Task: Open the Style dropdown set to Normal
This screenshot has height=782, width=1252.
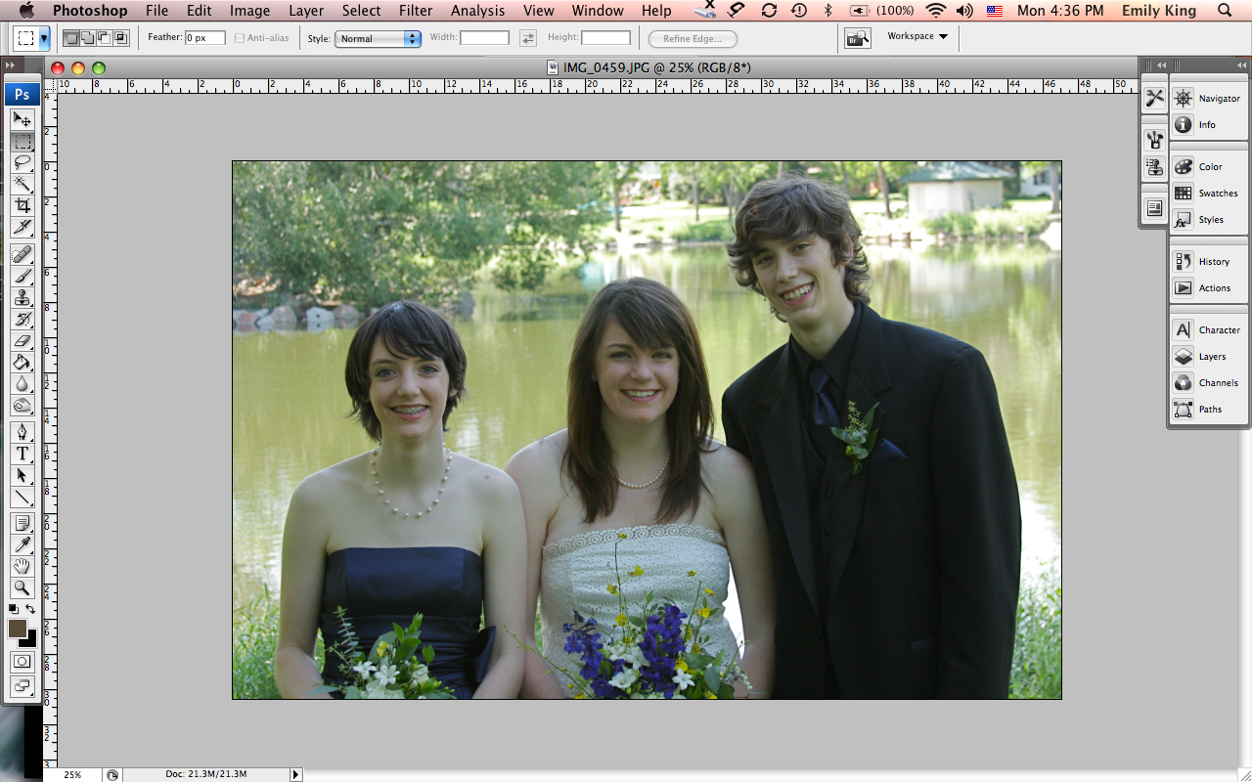Action: point(378,38)
